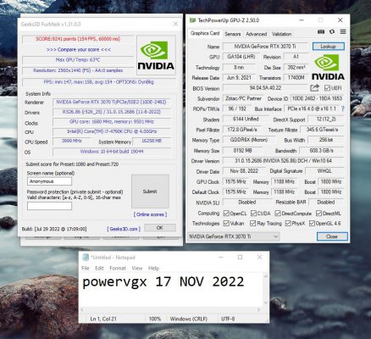This screenshot has height=339, width=371.
Task: Switch to the Validation tab
Action: (x=281, y=34)
